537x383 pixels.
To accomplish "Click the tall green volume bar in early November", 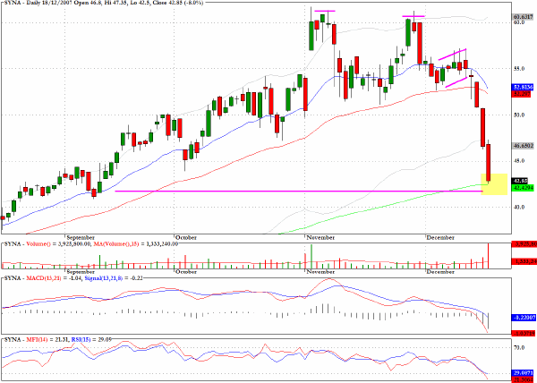I will (x=311, y=256).
